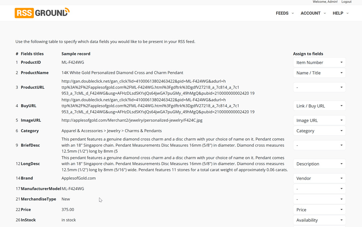
Task: Open the ProductName 'Name / Title' dropdown
Action: tap(319, 73)
